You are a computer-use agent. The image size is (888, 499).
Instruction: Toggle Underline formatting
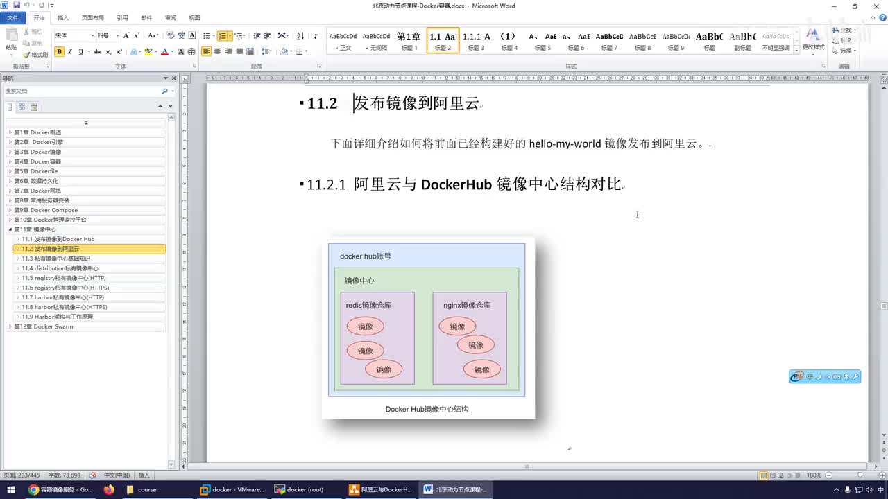click(x=80, y=51)
